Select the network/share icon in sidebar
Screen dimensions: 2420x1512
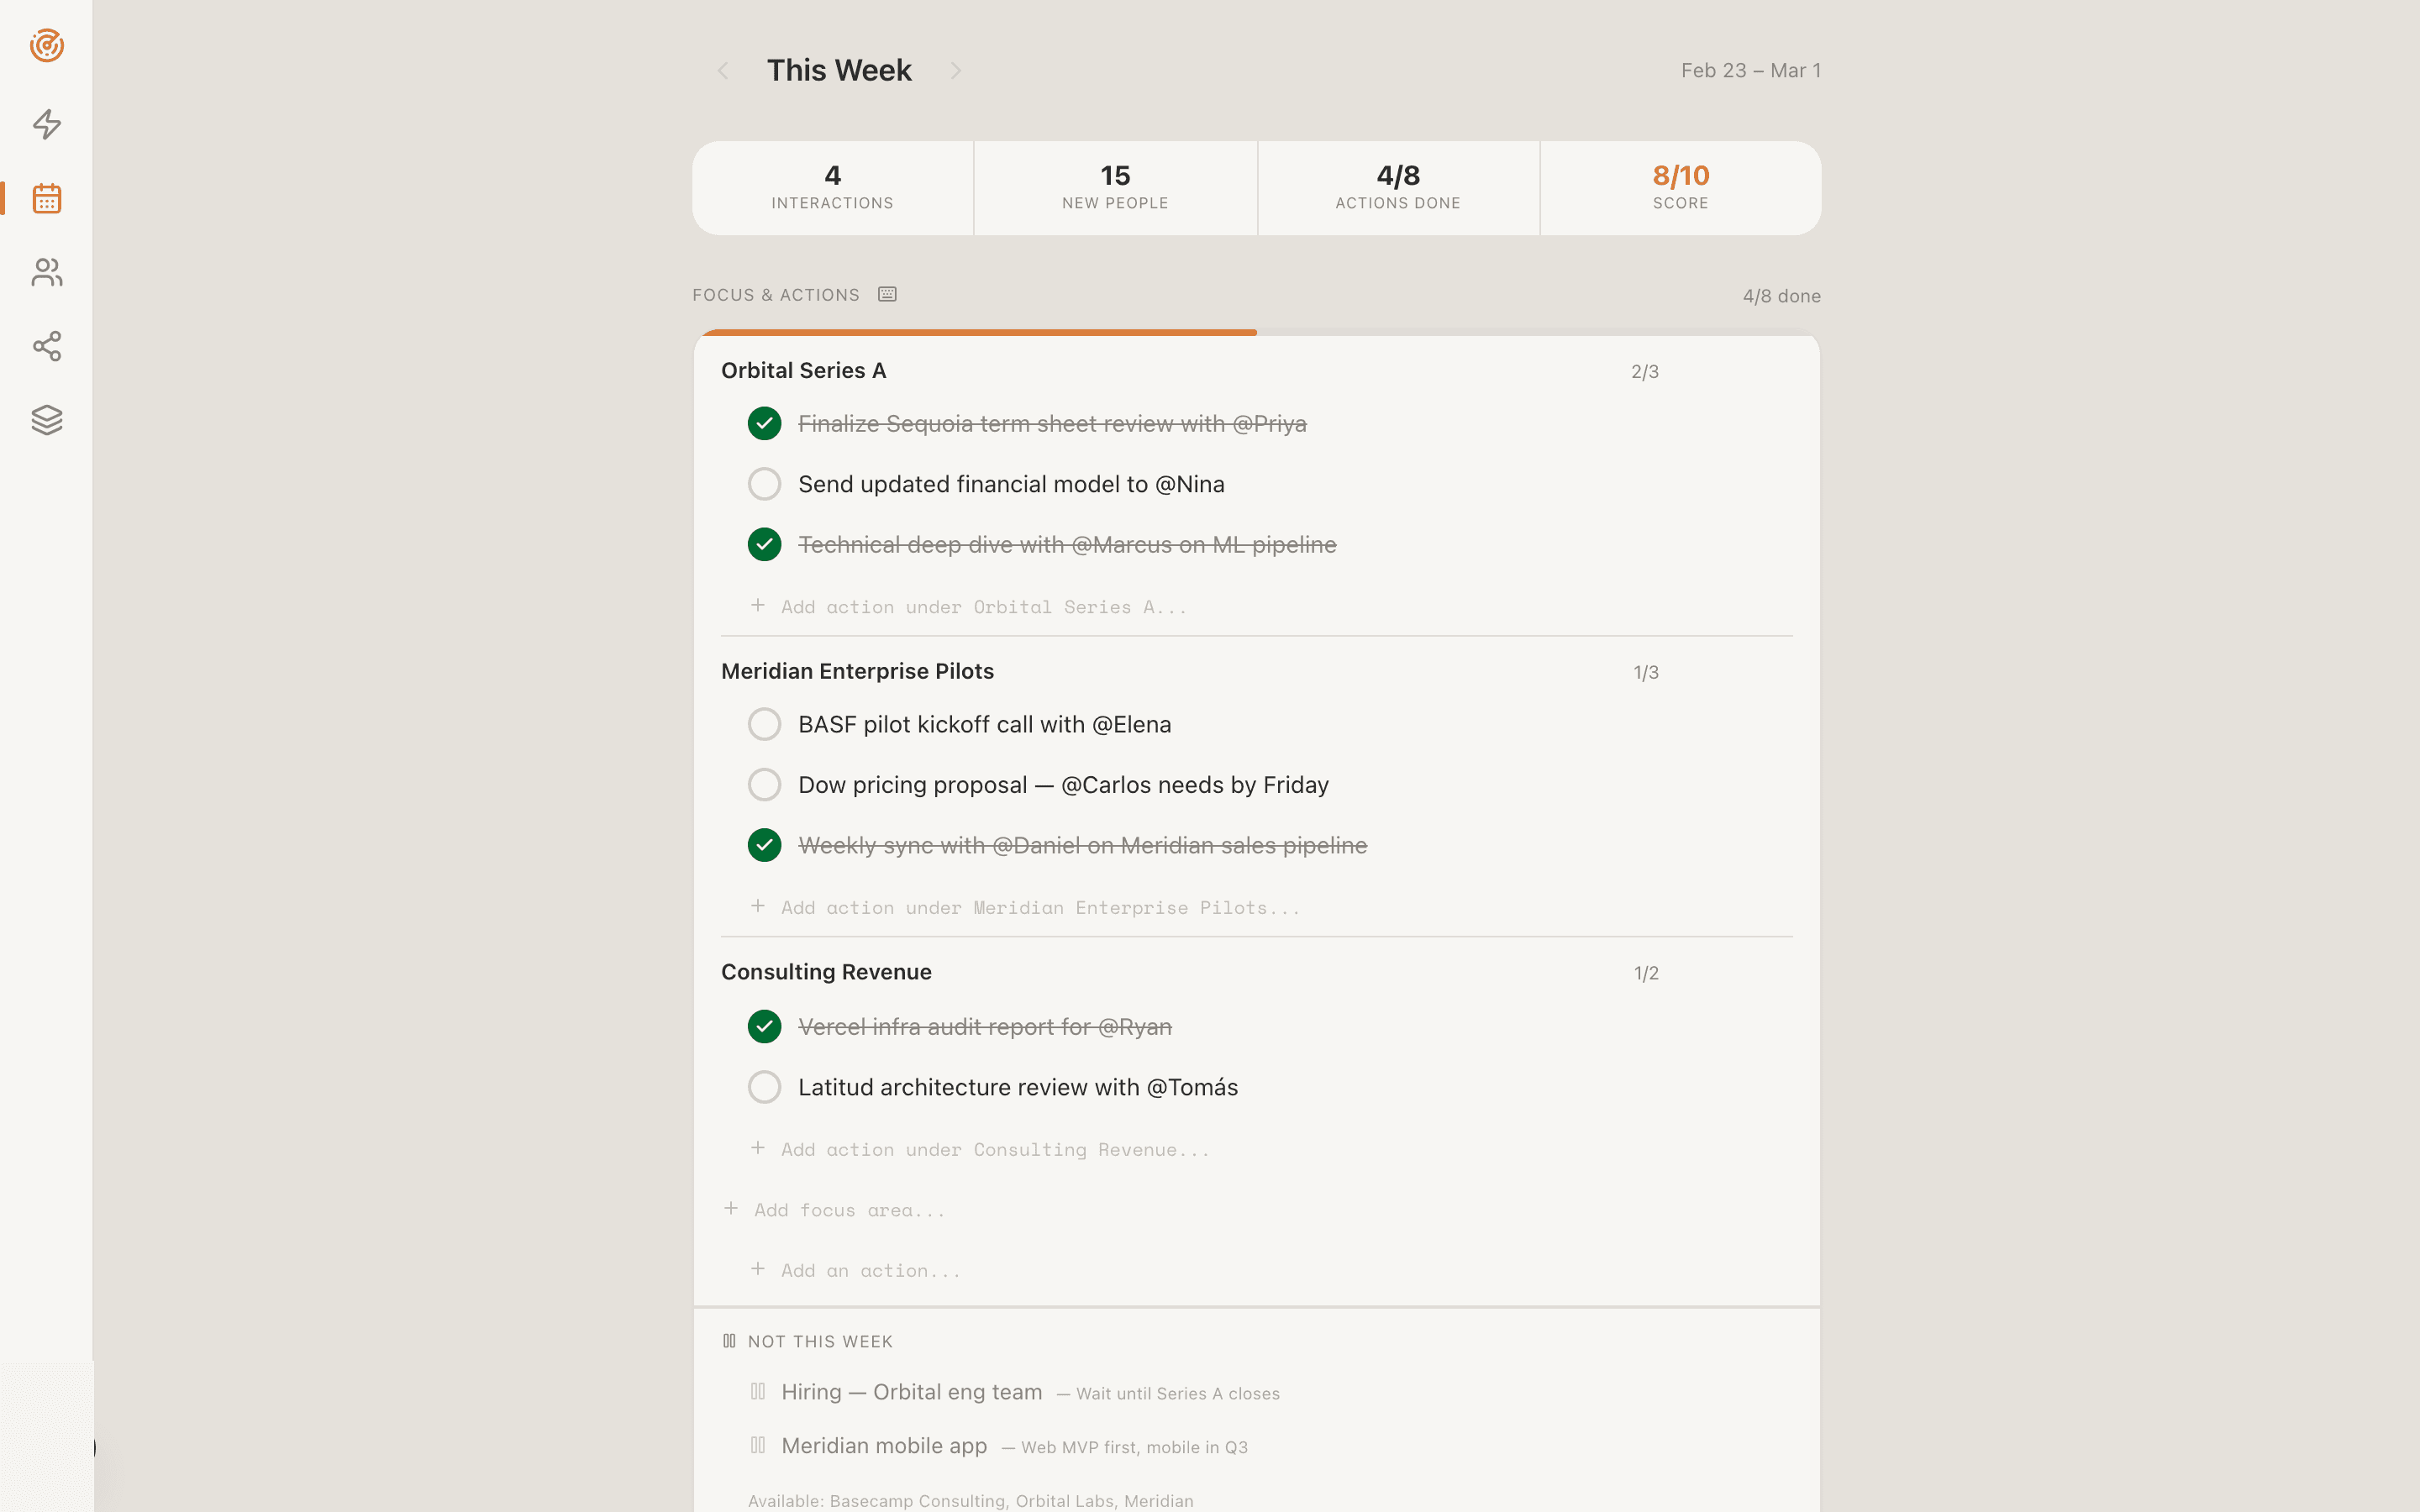46,347
